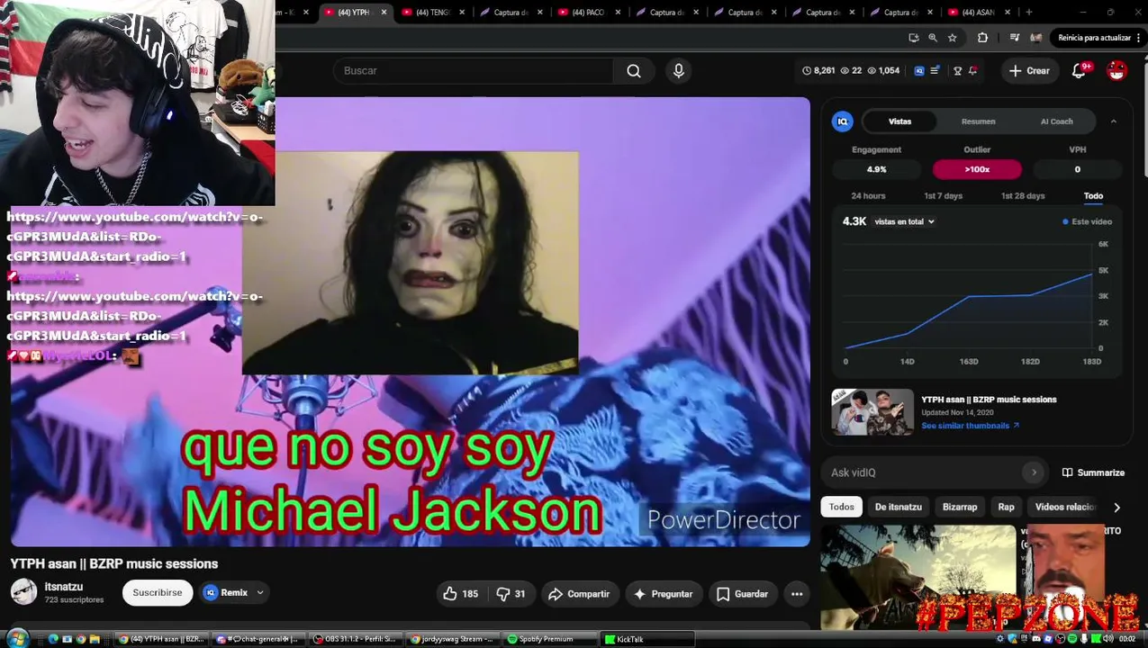Submit Ask vidIQ with arrow button

tap(1034, 472)
